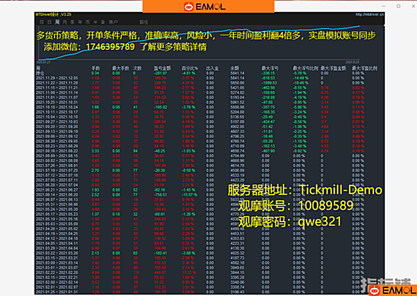
Task: Select the 年 yearly tab
Action: click(x=80, y=22)
